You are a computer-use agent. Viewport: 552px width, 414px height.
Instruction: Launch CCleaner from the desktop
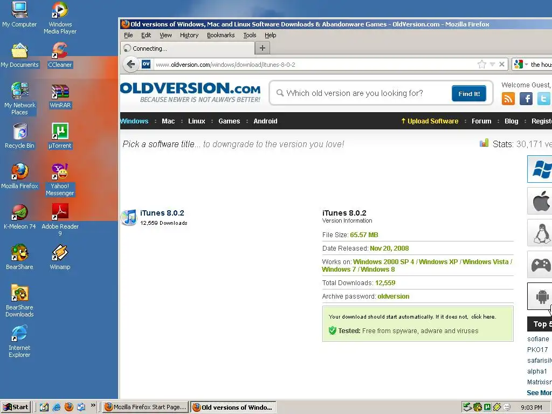pyautogui.click(x=60, y=56)
